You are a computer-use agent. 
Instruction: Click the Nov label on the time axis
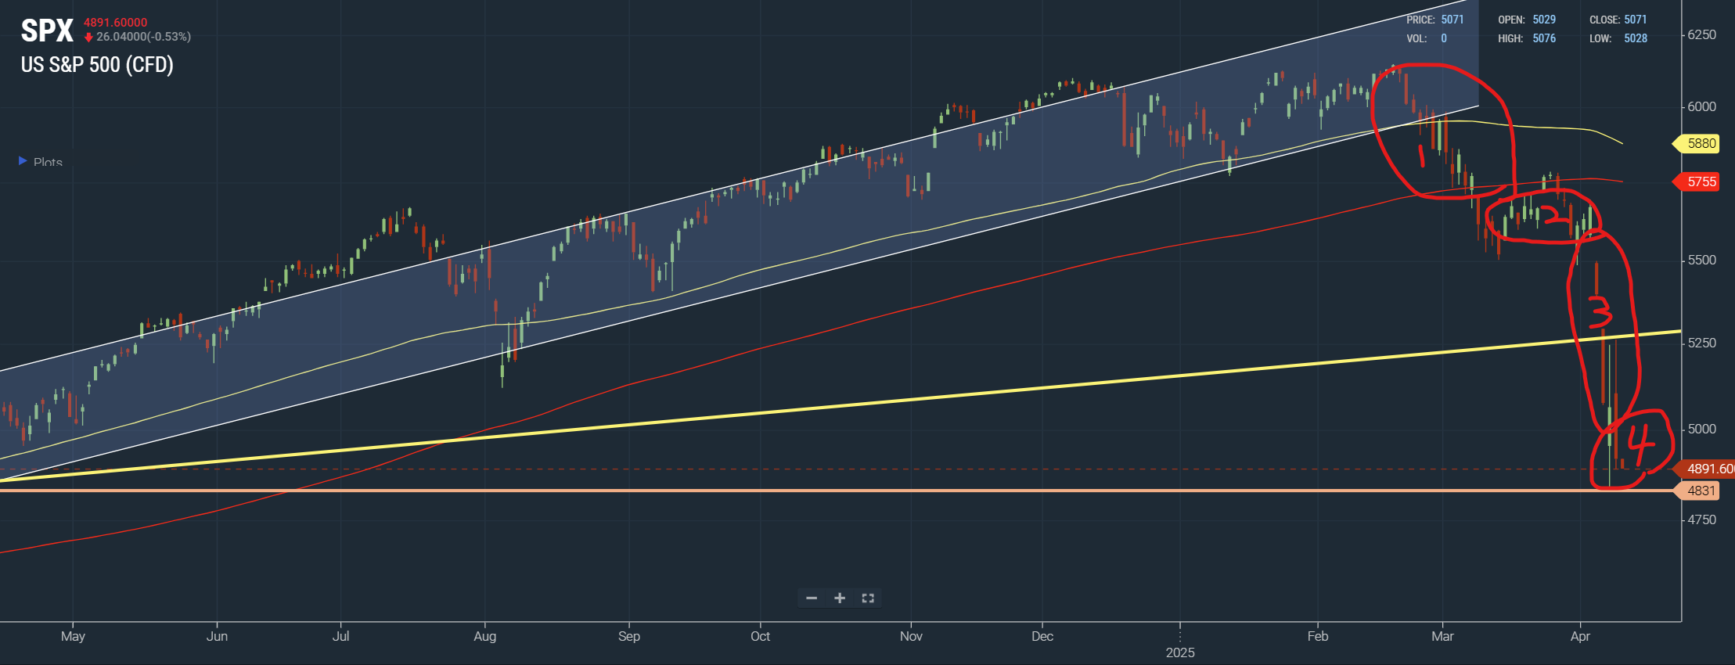click(911, 636)
